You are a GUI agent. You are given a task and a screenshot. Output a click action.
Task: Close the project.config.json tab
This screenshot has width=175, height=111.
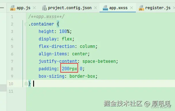click(x=96, y=8)
